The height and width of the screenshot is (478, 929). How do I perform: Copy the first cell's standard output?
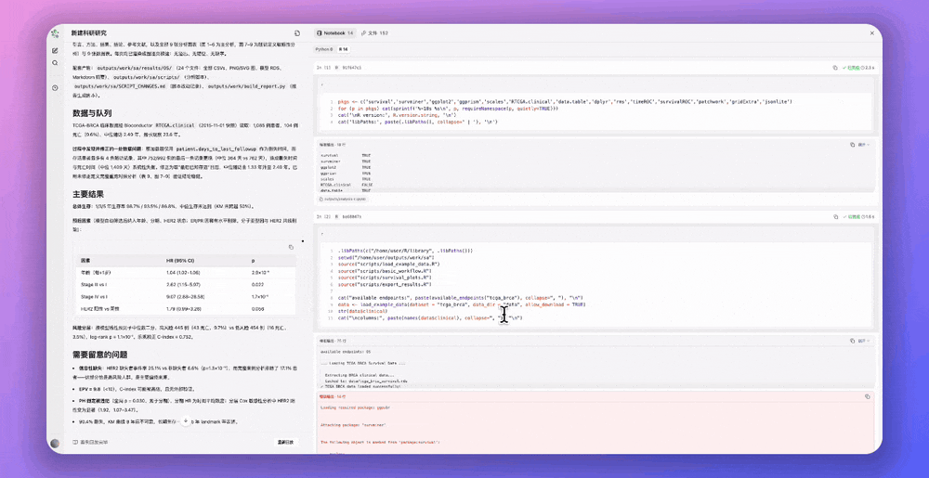pyautogui.click(x=853, y=145)
